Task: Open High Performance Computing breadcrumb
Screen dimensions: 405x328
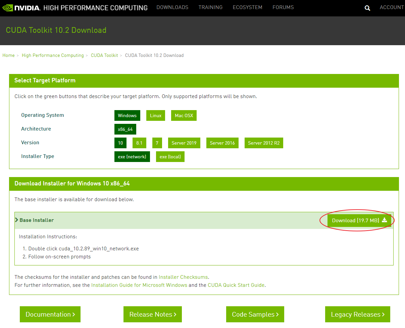Action: tap(53, 56)
